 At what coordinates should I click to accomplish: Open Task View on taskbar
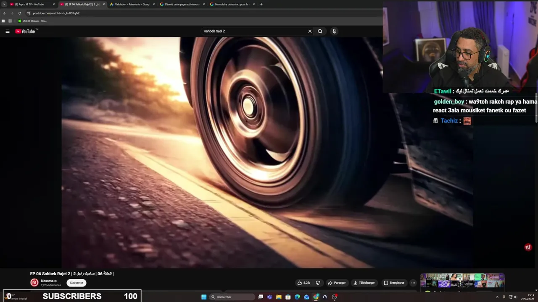[261, 297]
